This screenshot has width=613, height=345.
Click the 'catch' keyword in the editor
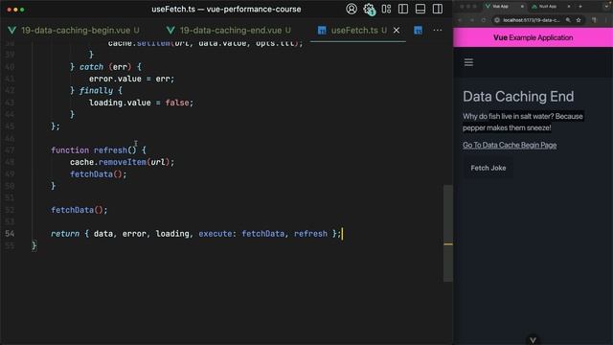pyautogui.click(x=92, y=67)
